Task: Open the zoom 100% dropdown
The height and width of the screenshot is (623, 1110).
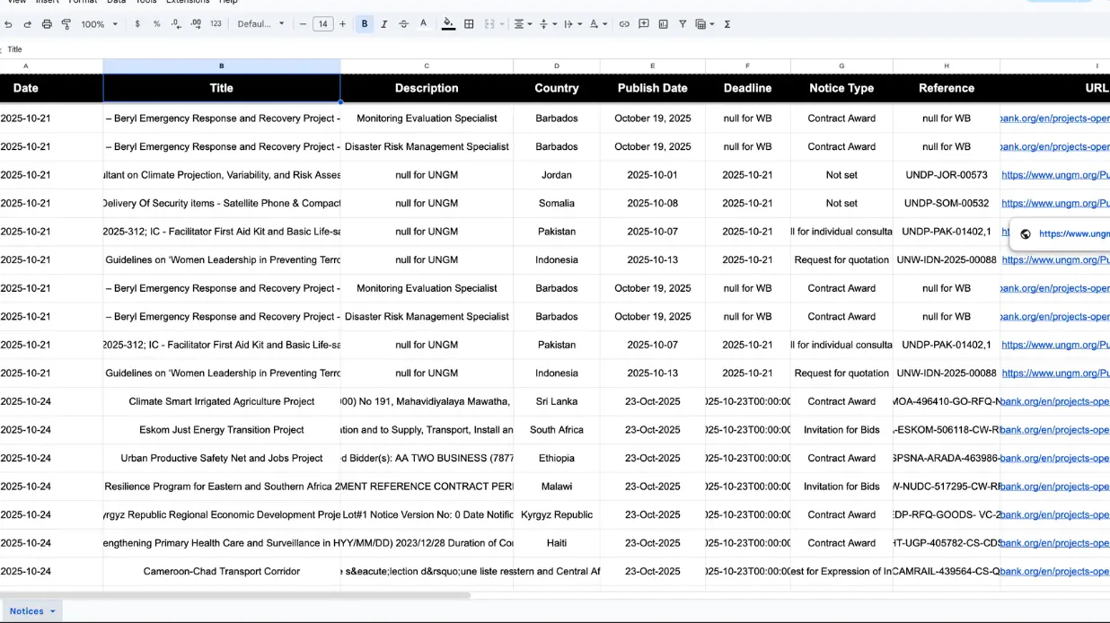Action: tap(99, 24)
